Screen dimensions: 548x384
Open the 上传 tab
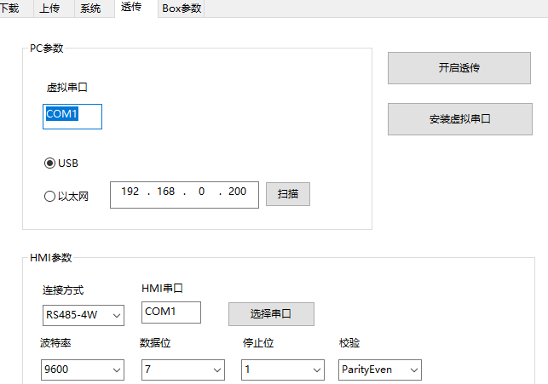[50, 9]
